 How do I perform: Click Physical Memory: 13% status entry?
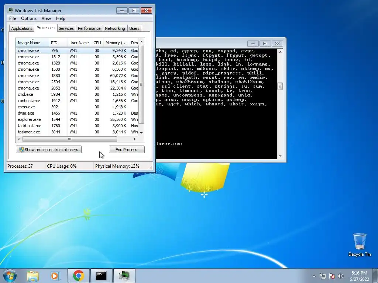[117, 166]
